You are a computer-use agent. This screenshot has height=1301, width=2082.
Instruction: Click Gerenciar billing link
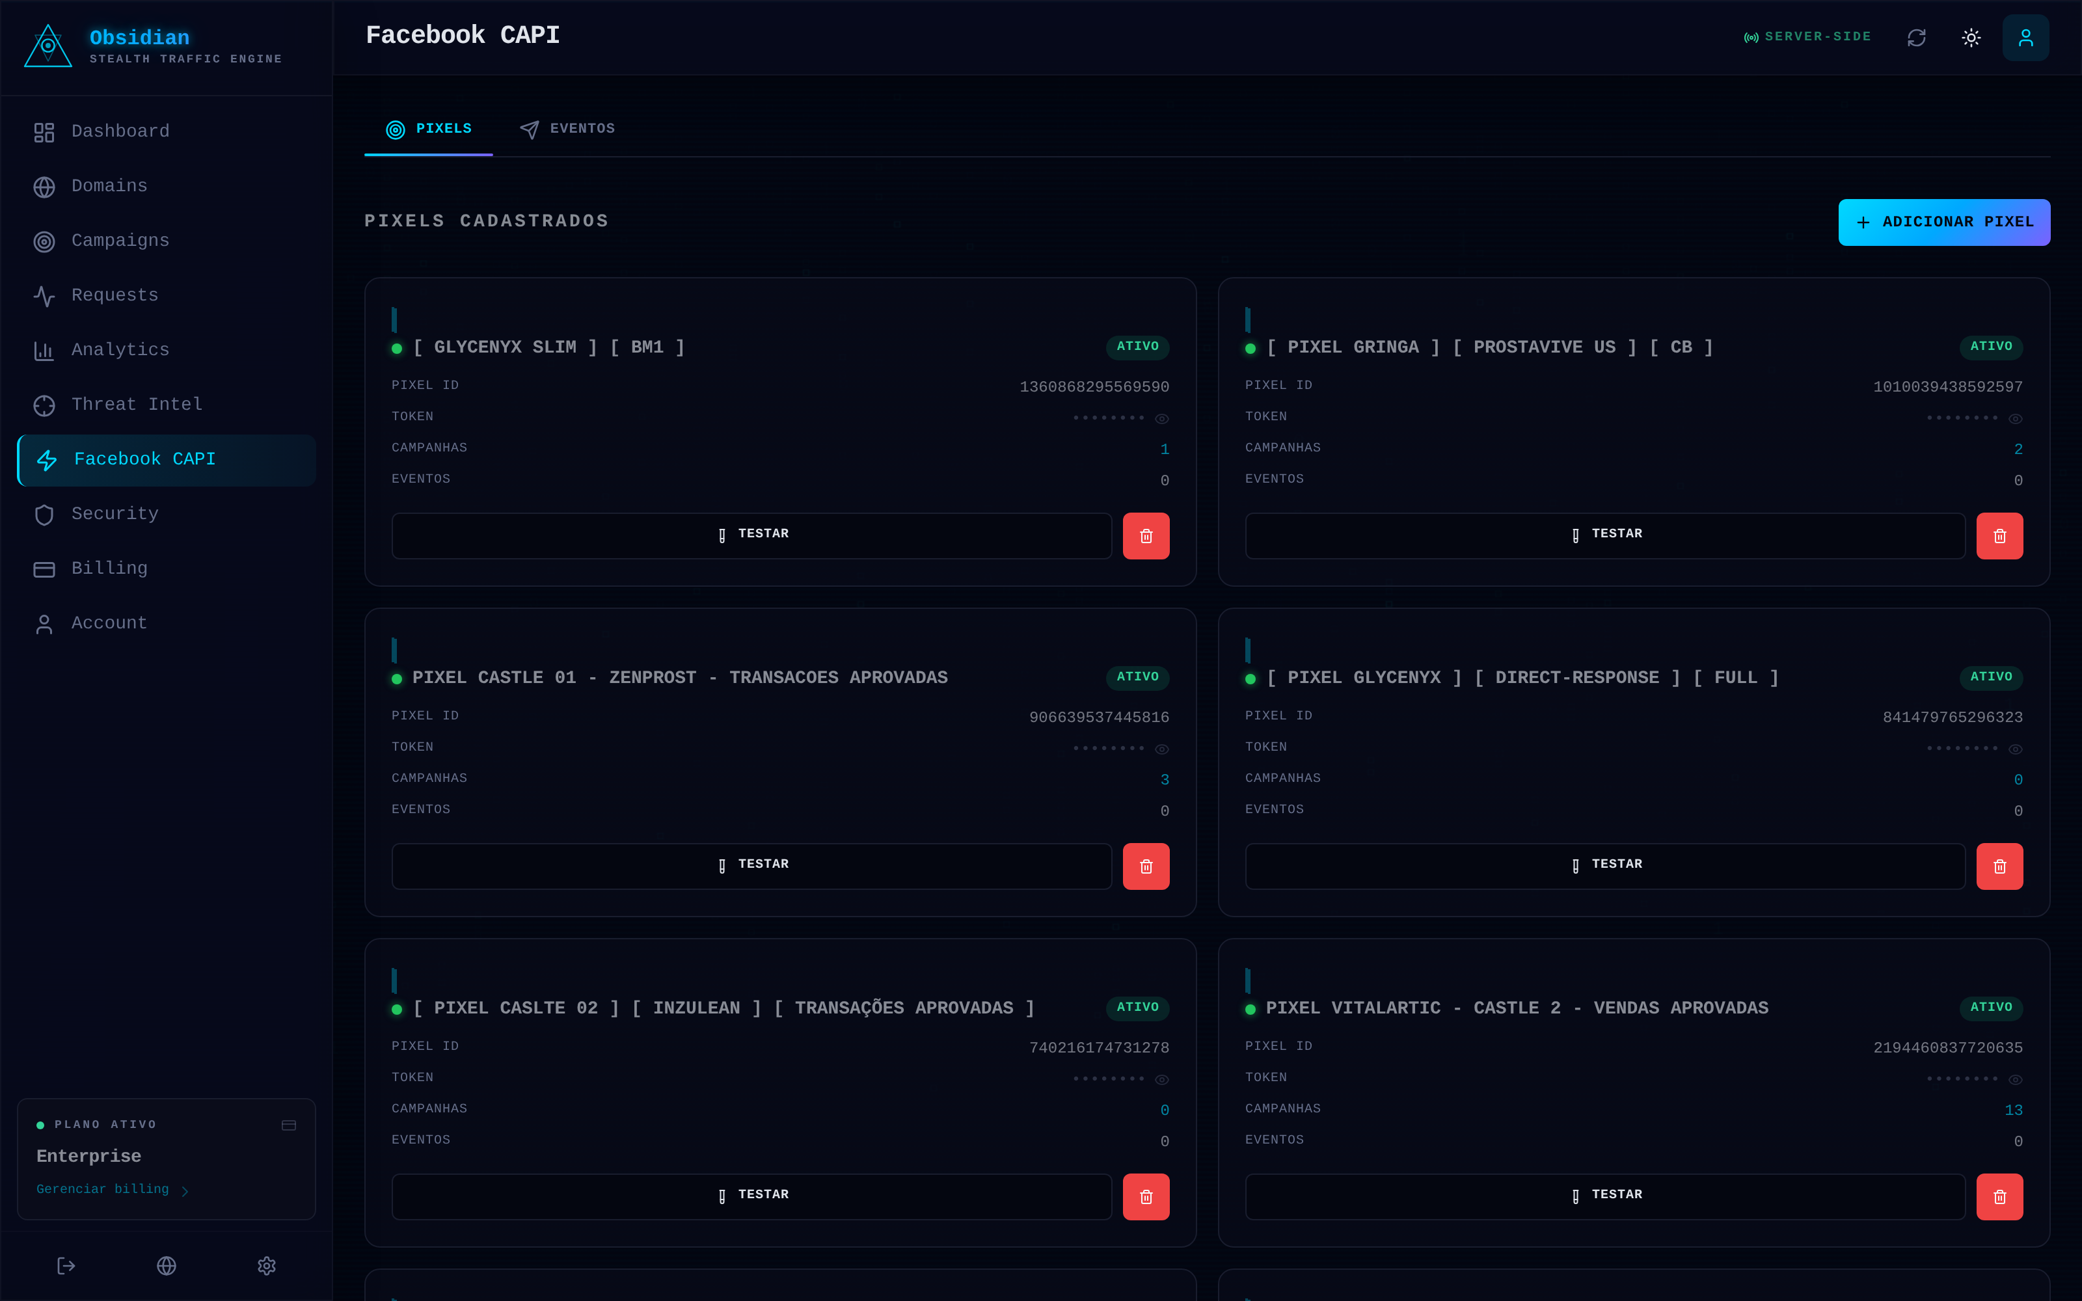[x=112, y=1189]
